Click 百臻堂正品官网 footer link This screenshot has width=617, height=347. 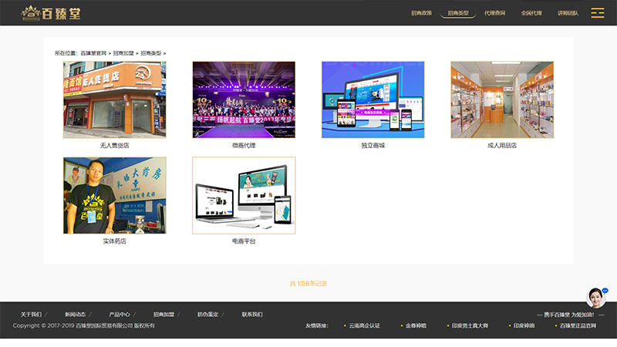577,326
